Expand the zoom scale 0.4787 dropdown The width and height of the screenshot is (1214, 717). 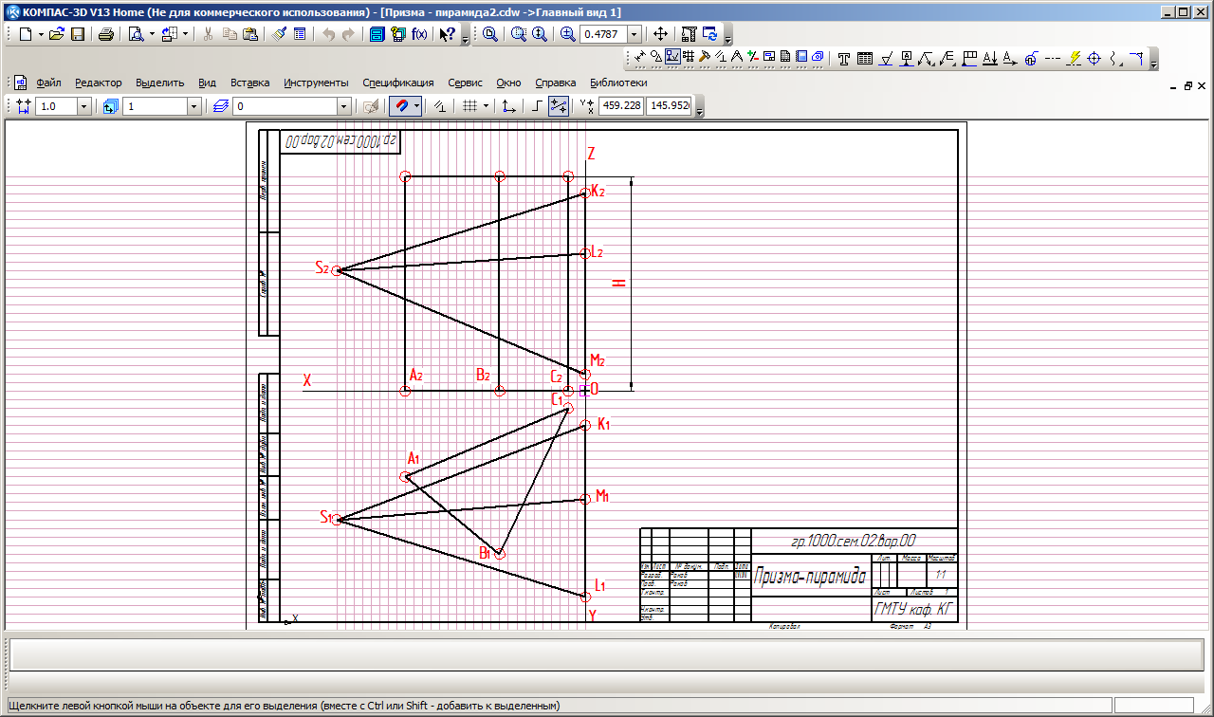(635, 34)
